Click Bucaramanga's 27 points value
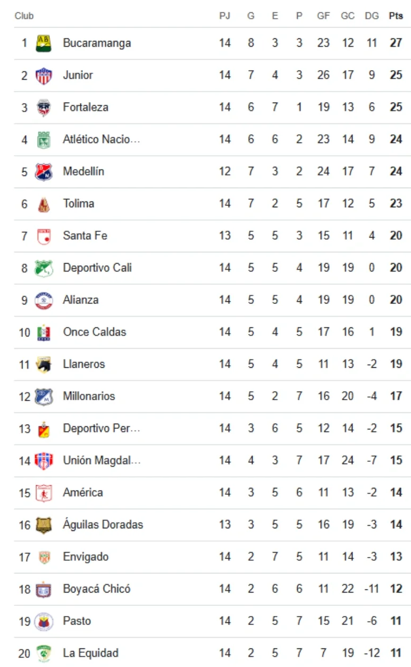 396,43
